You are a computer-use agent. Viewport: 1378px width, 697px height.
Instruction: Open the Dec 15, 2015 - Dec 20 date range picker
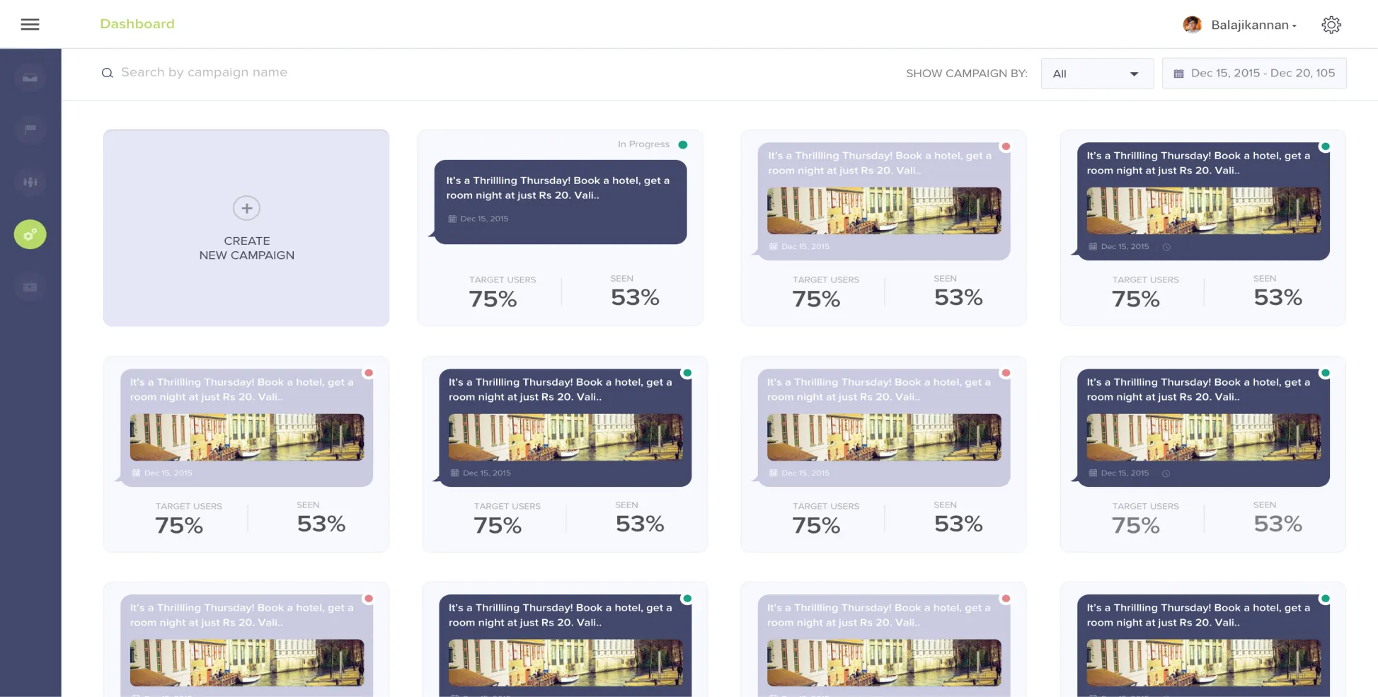pyautogui.click(x=1254, y=74)
